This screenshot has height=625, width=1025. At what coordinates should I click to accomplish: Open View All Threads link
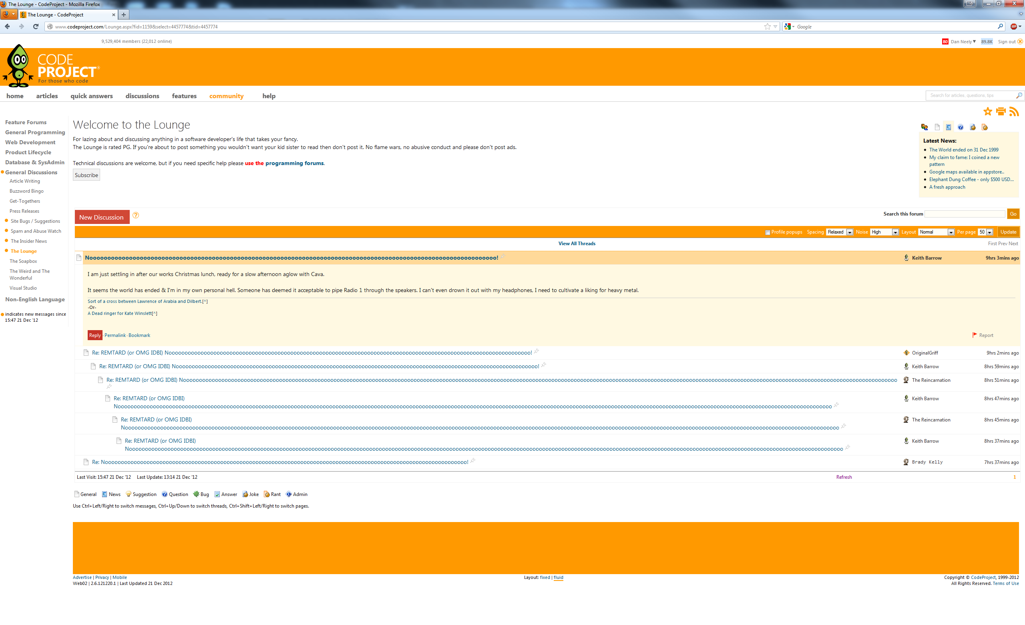[x=577, y=244]
